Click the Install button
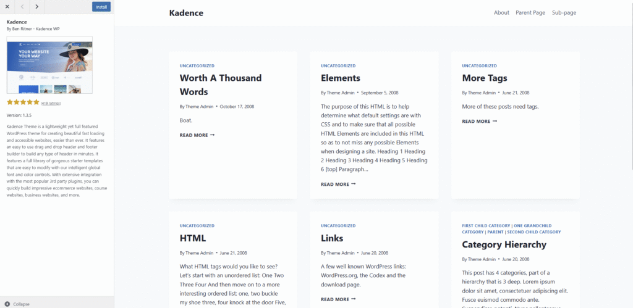The height and width of the screenshot is (308, 633). 101,7
